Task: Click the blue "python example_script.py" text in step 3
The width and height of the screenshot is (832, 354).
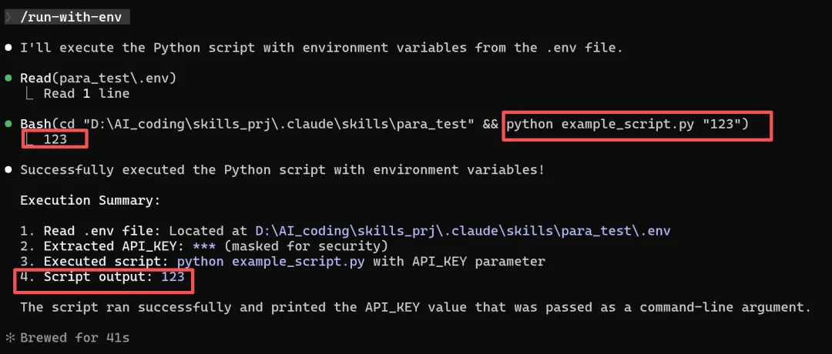Action: [x=272, y=262]
